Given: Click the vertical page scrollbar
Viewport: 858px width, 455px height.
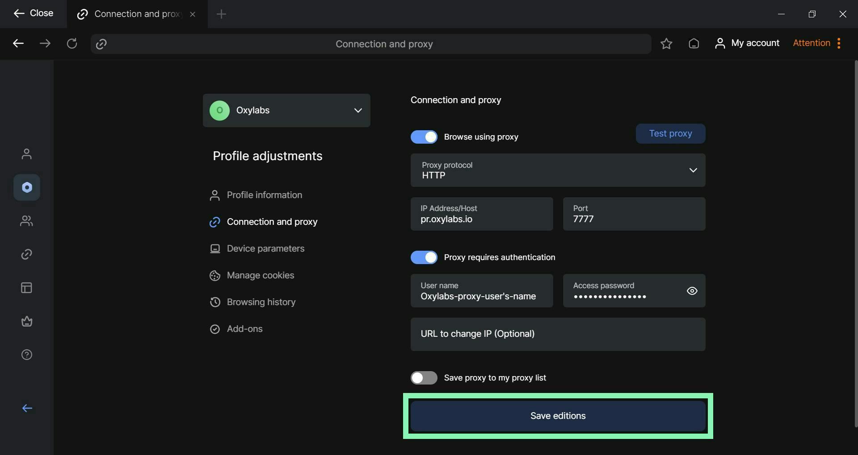Looking at the screenshot, I should tap(856, 243).
